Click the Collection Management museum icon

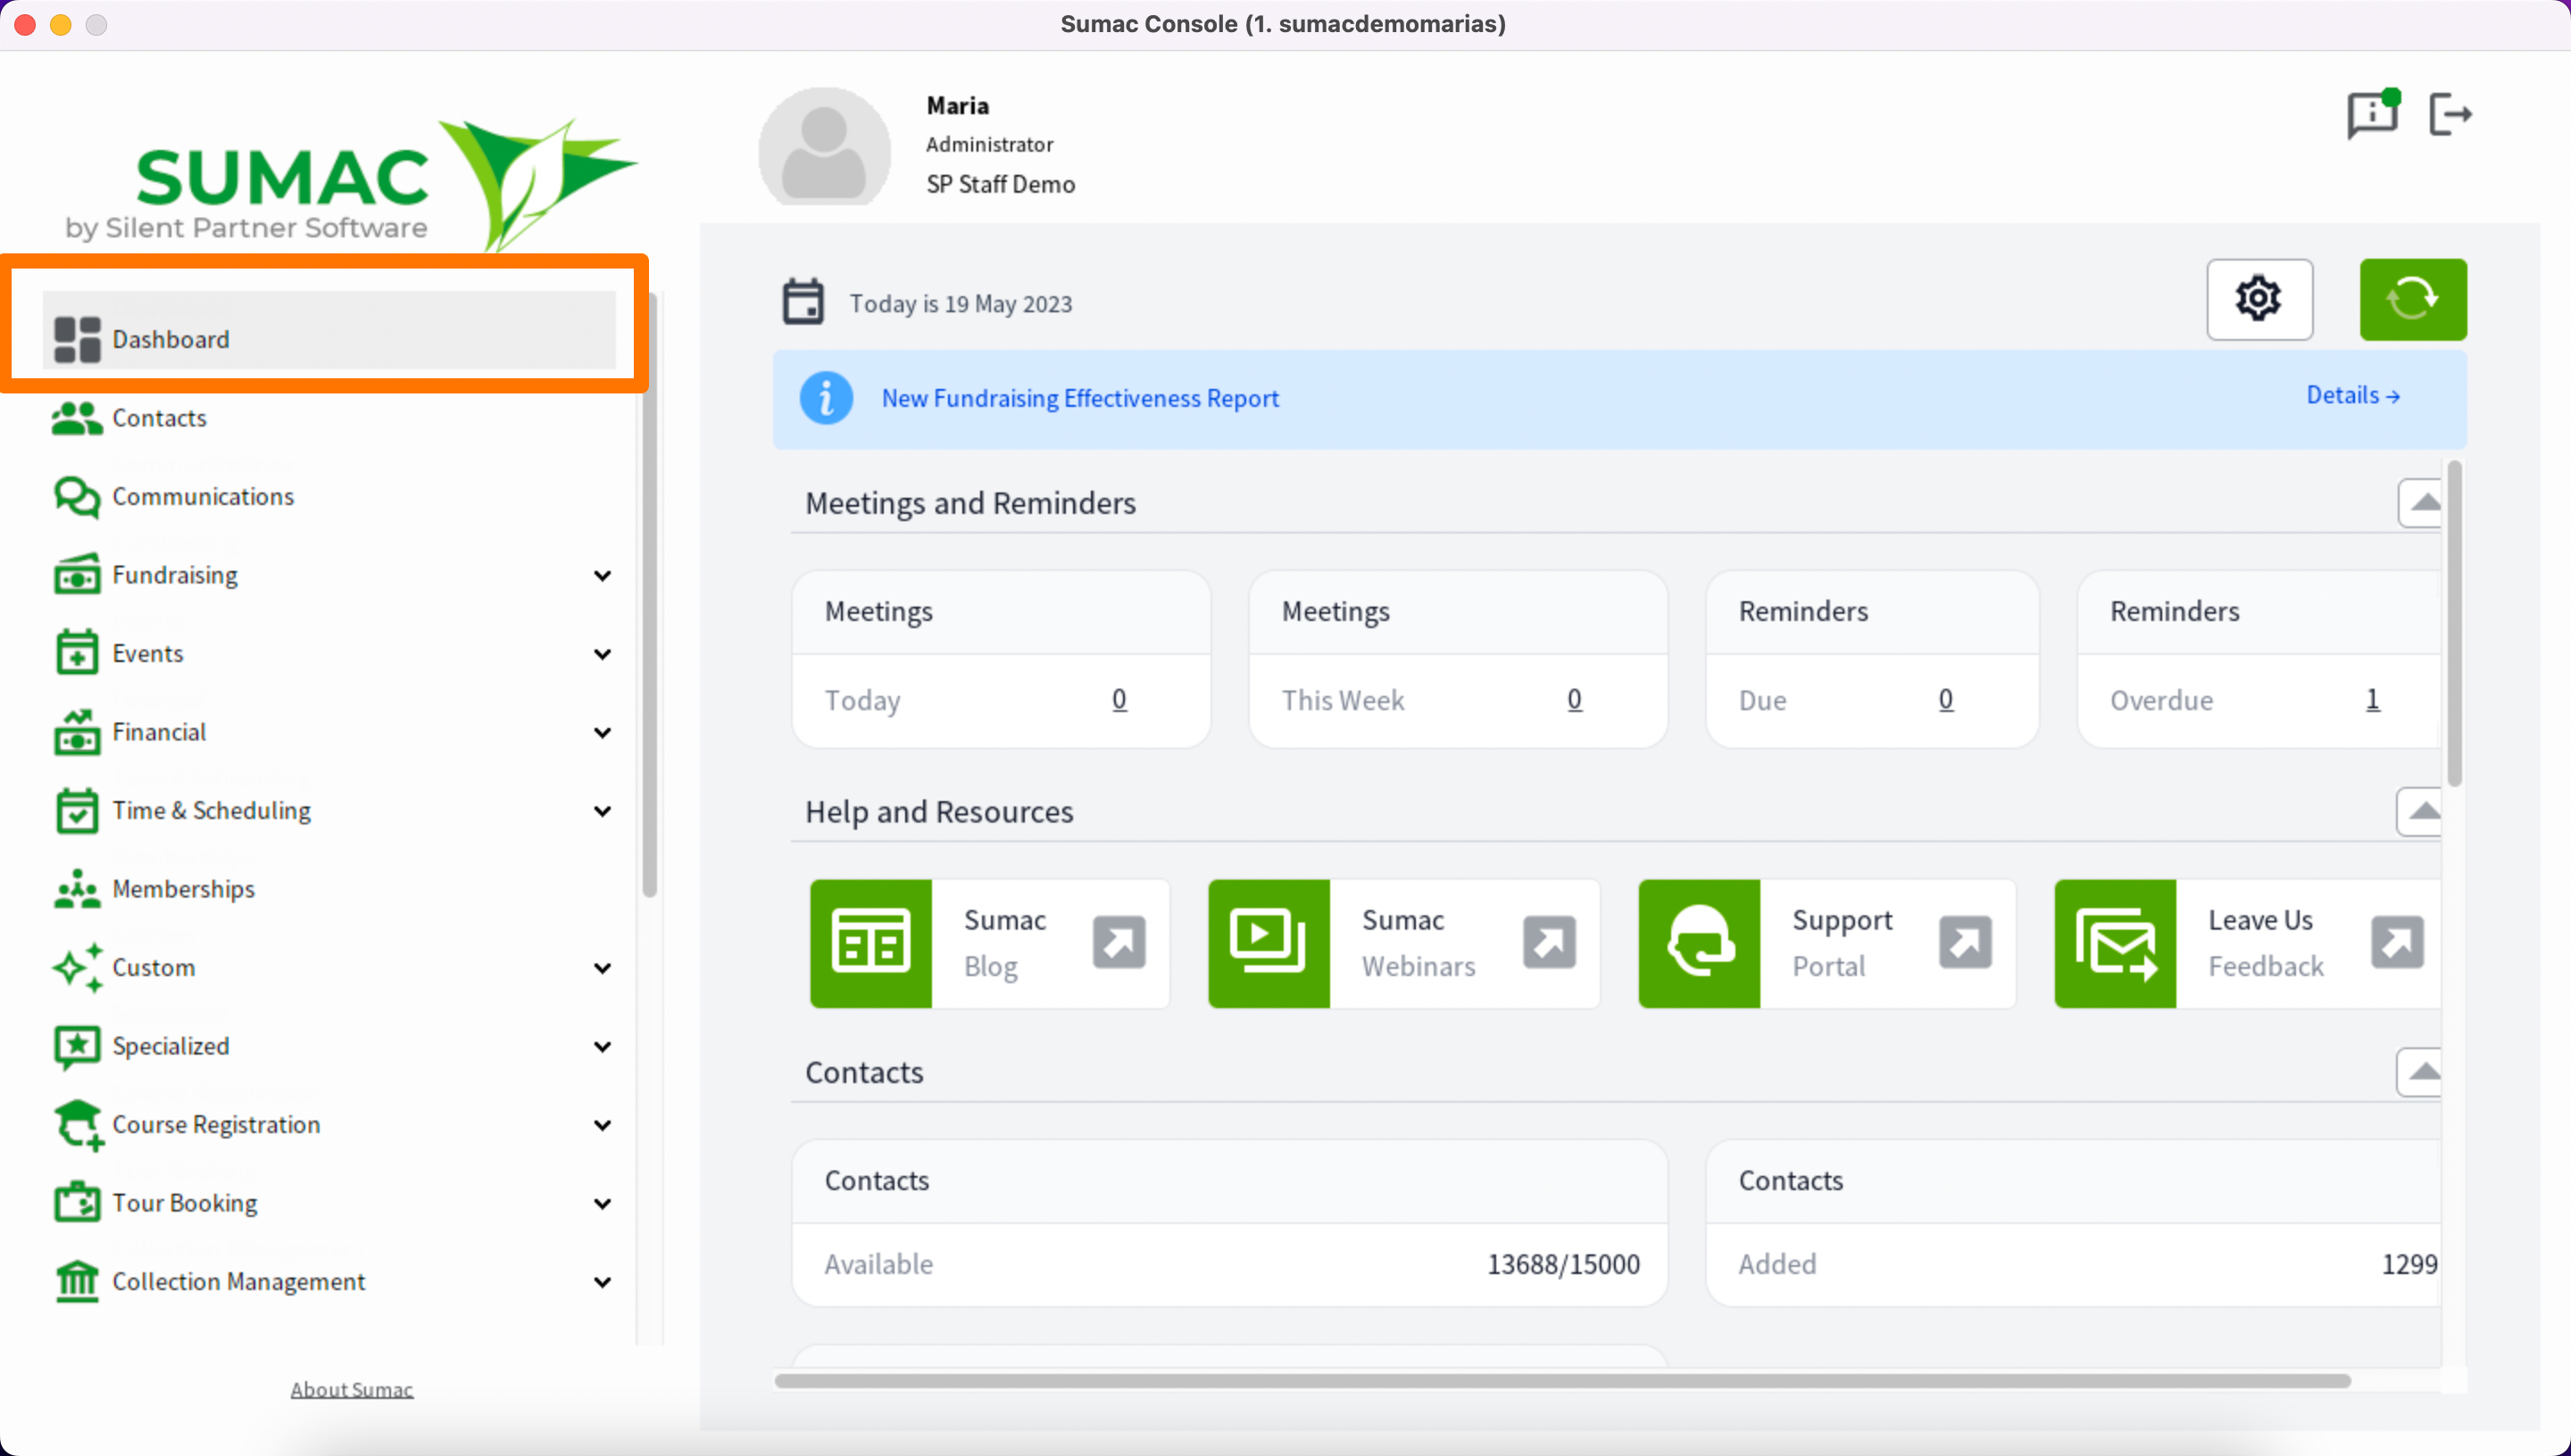tap(77, 1281)
